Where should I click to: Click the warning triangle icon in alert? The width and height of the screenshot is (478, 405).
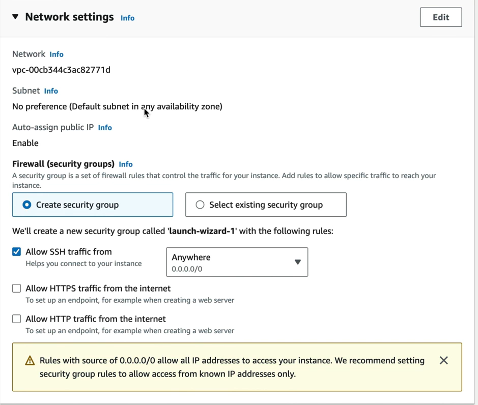coord(30,361)
